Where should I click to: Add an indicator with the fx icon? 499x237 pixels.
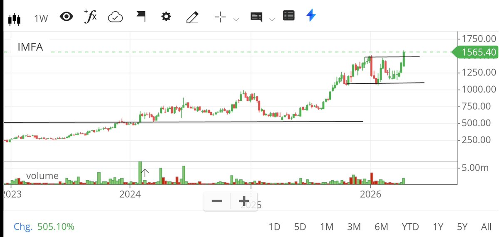coord(90,17)
